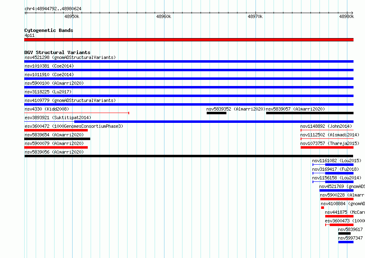Click the black bar under nsv5839057
Image resolution: width=365 pixels, height=258 pixels.
(x=310, y=113)
